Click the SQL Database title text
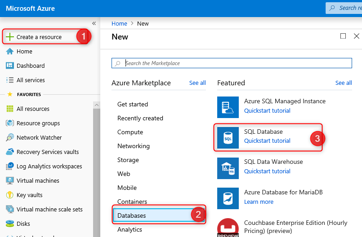The image size is (362, 237). pos(263,132)
